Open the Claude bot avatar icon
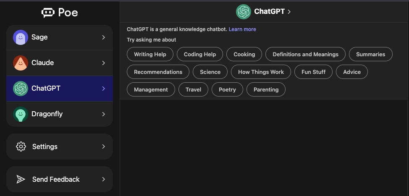The image size is (409, 196). 21,63
